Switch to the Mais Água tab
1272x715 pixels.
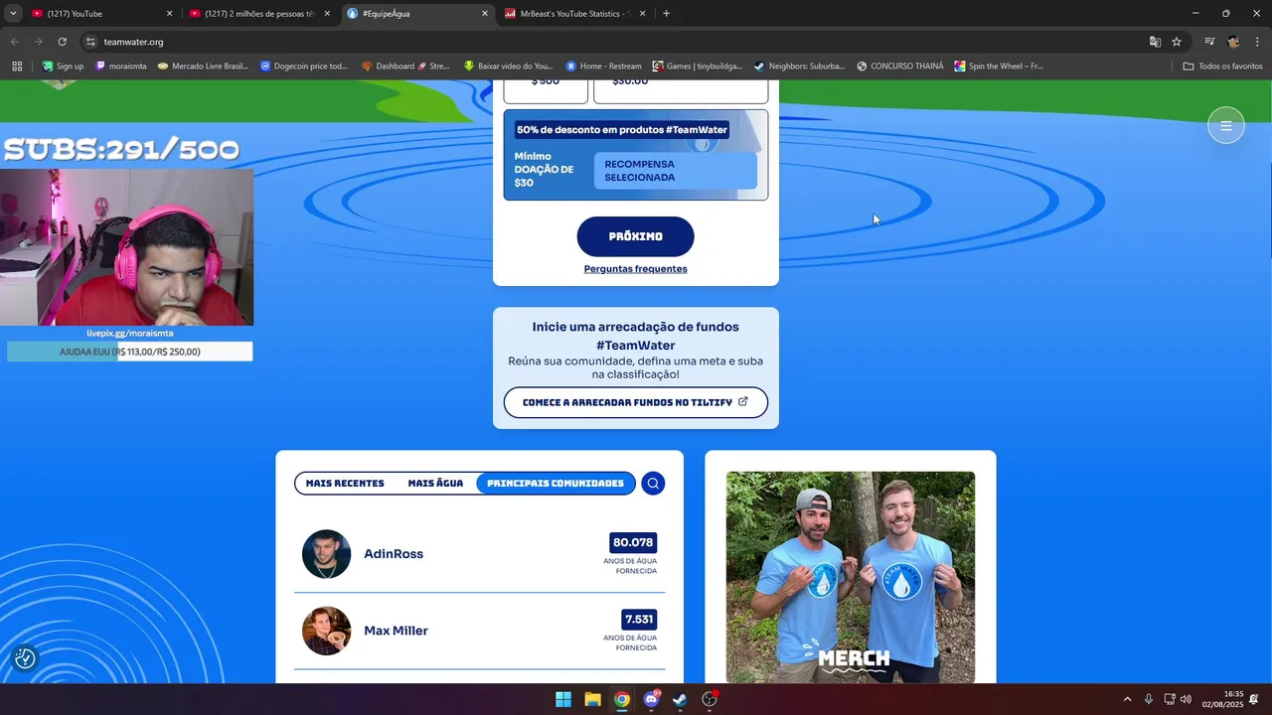(x=435, y=484)
